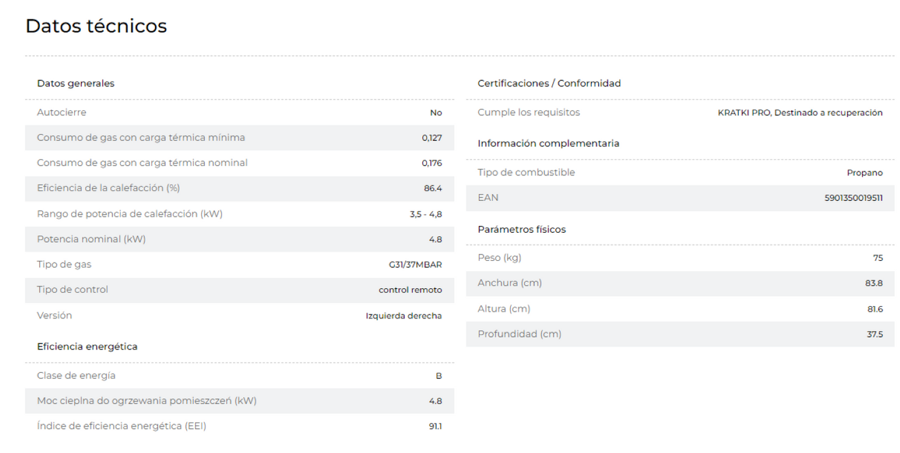Click the Certificaciones / Conformidad heading
This screenshot has width=900, height=453.
(x=549, y=84)
